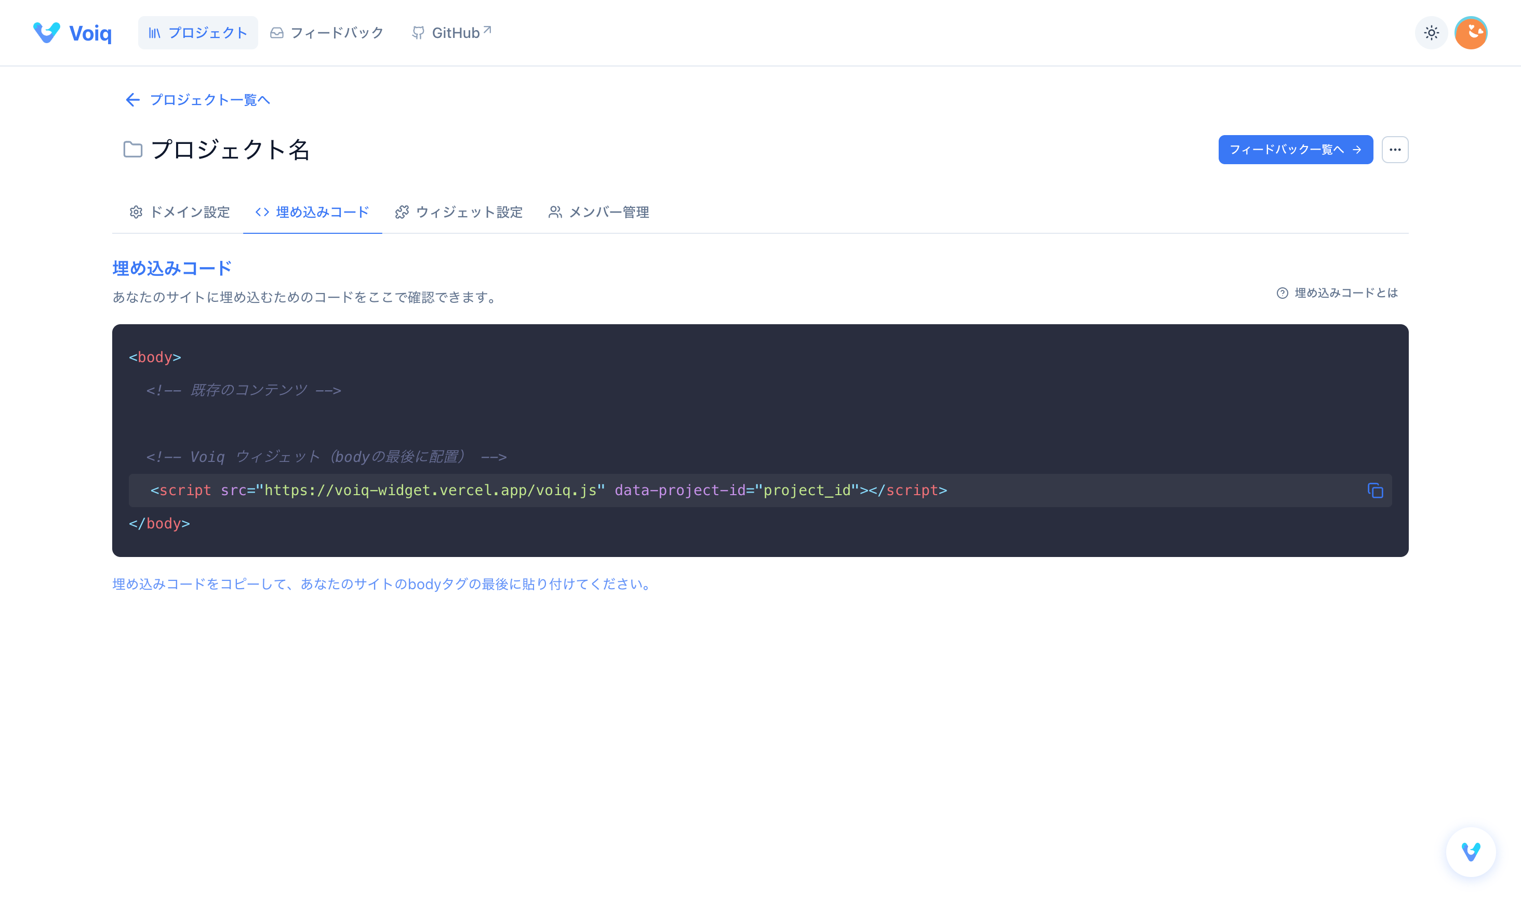
Task: Click the Voiq logo in header
Action: point(72,33)
